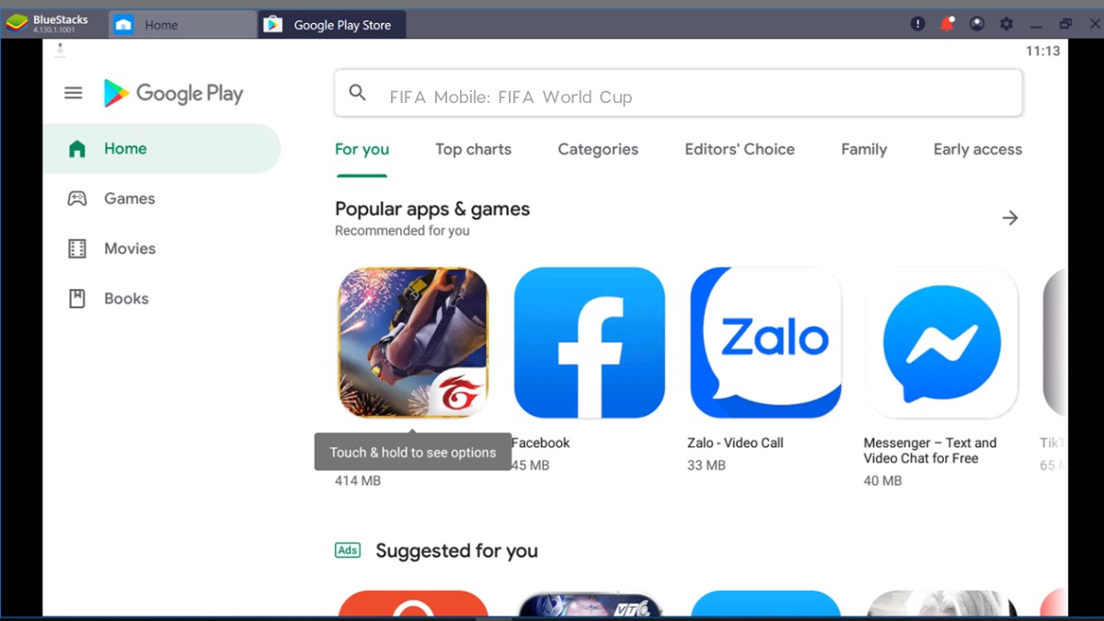Open Games in the sidebar
This screenshot has width=1104, height=621.
point(129,199)
